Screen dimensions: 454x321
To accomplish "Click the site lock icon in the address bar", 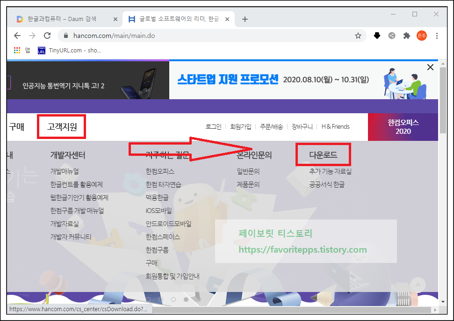I will 66,36.
